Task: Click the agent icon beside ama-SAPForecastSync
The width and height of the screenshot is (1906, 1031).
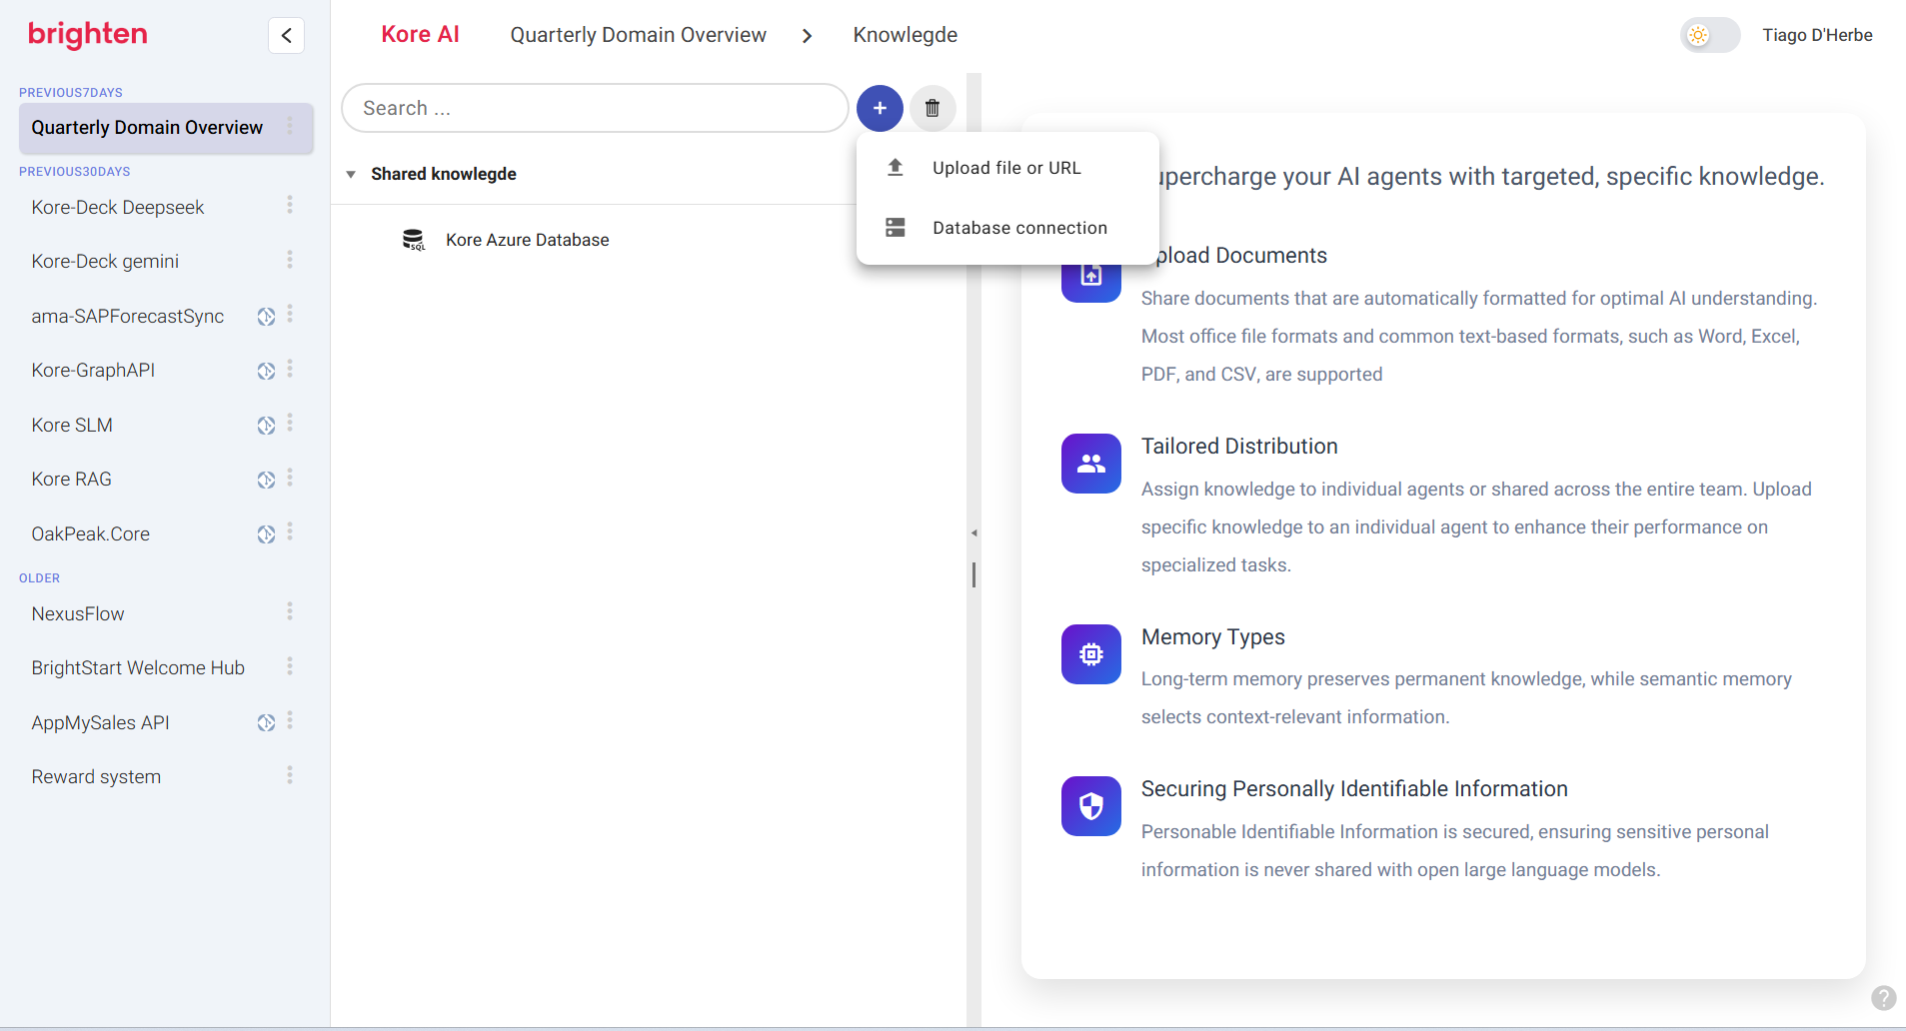Action: 266,317
